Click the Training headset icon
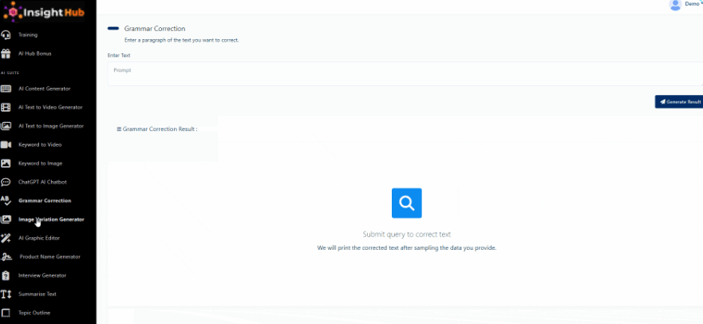This screenshot has height=324, width=703. [x=6, y=35]
